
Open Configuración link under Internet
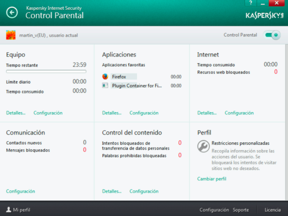239,113
